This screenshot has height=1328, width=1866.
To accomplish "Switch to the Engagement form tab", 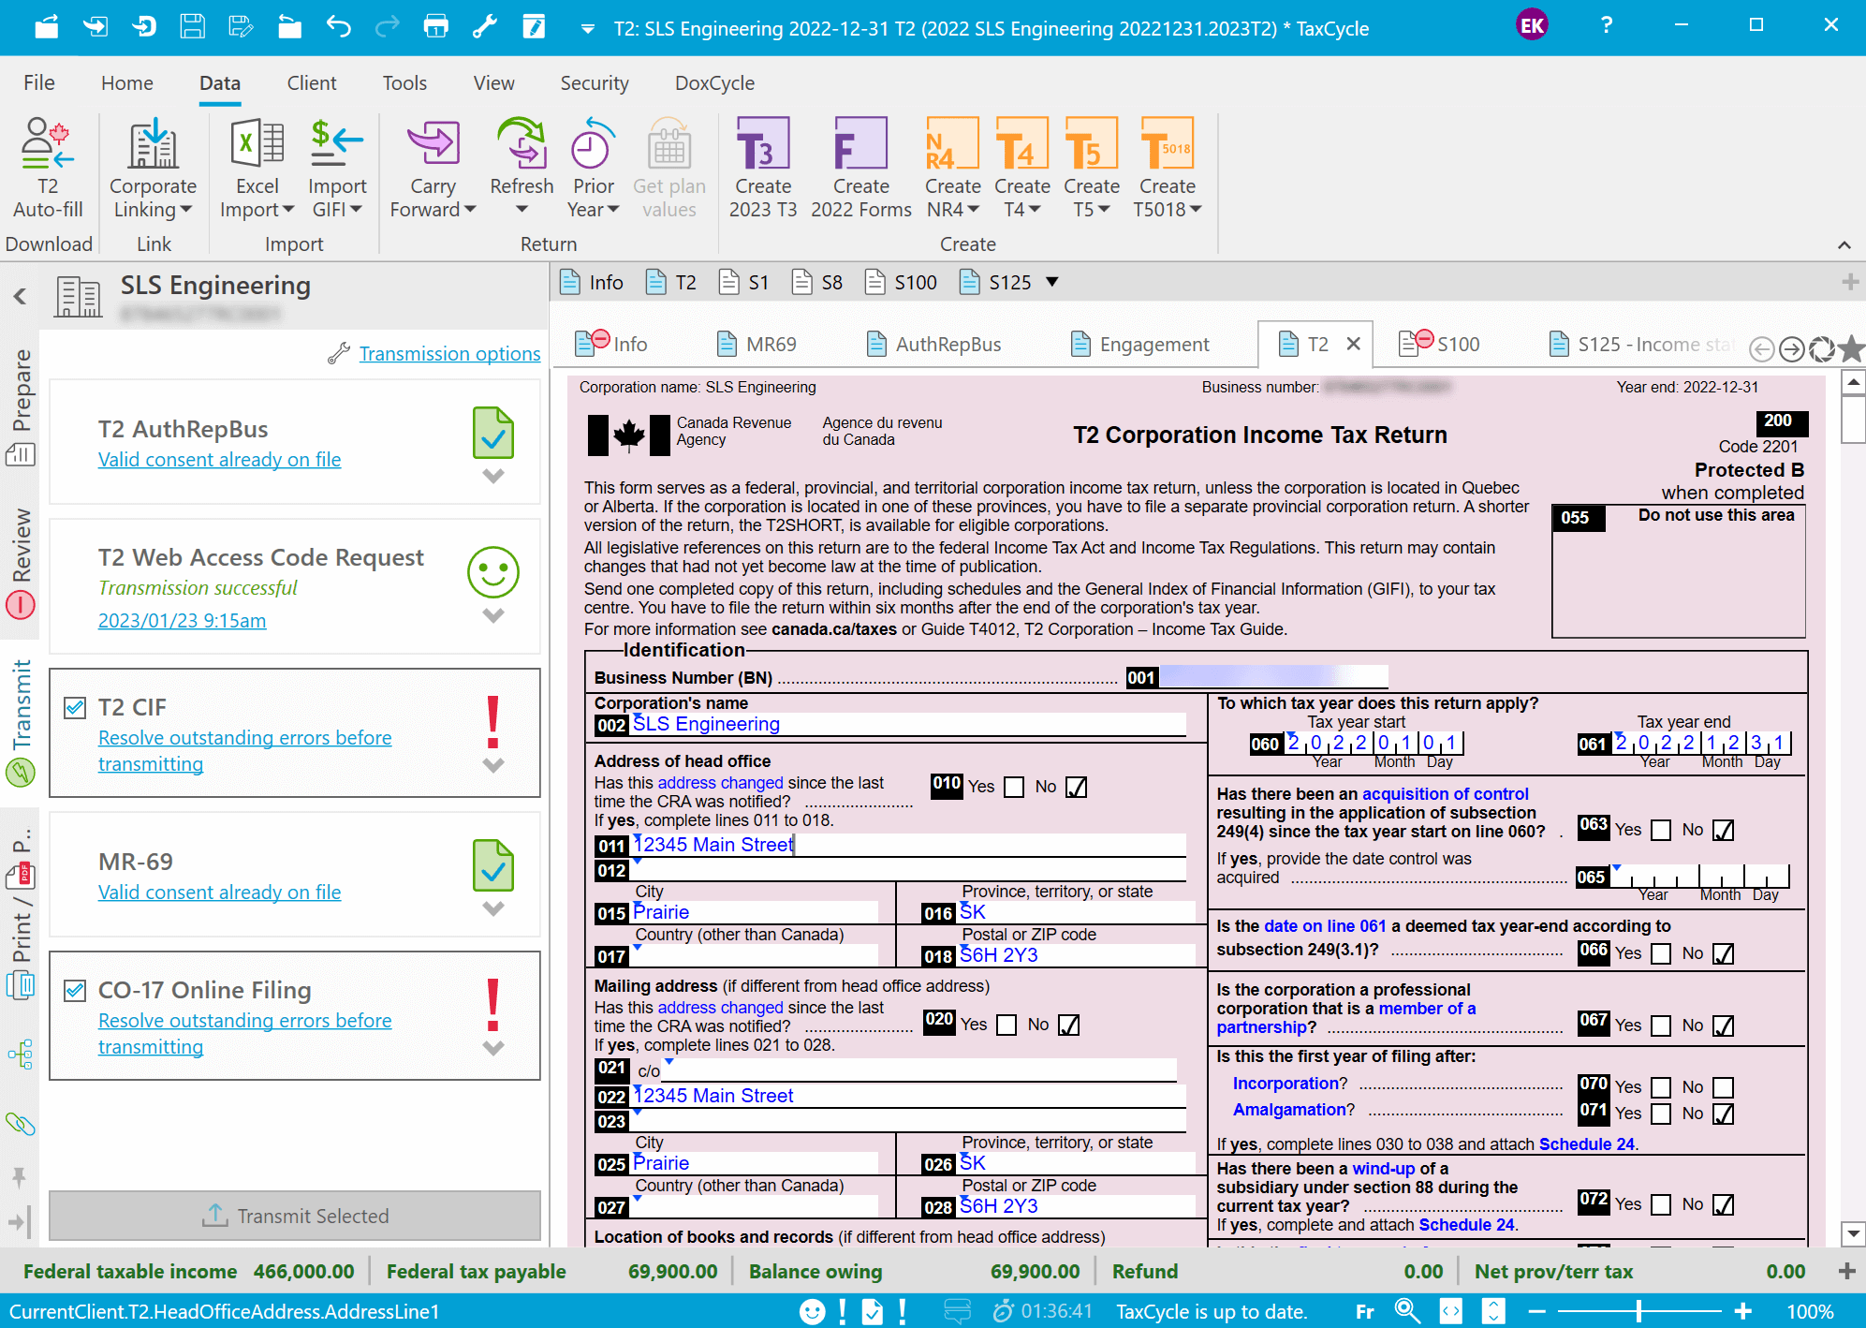I will click(1139, 345).
